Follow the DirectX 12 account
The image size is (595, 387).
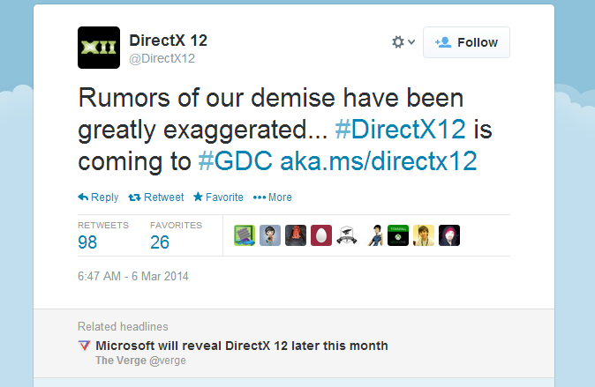click(x=466, y=42)
